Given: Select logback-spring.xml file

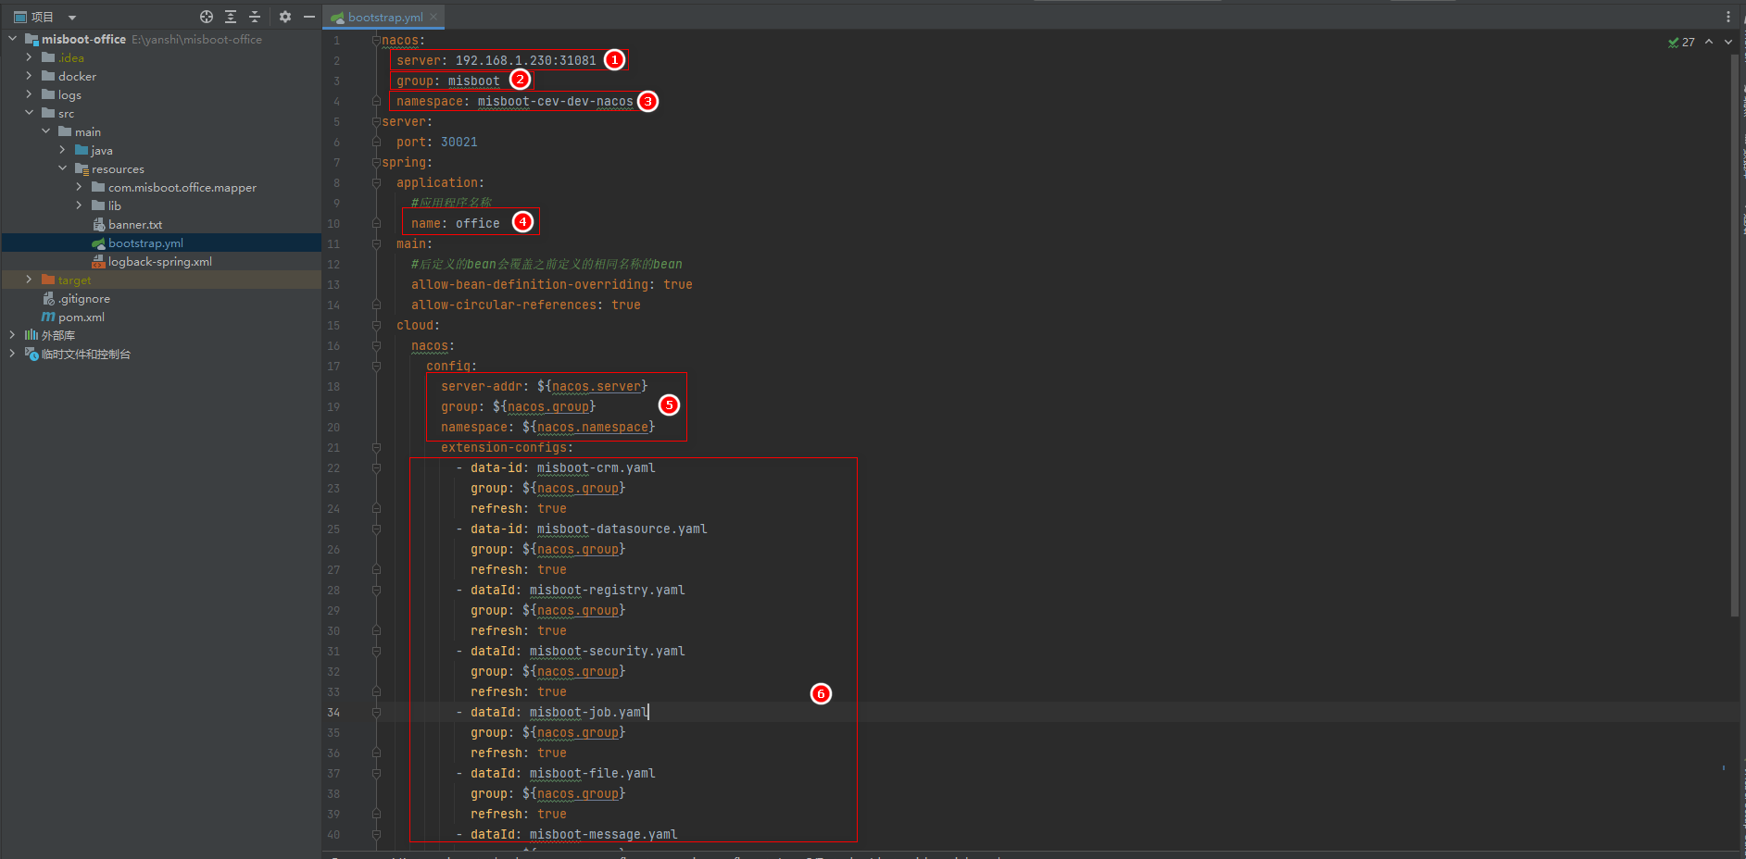Looking at the screenshot, I should coord(160,261).
